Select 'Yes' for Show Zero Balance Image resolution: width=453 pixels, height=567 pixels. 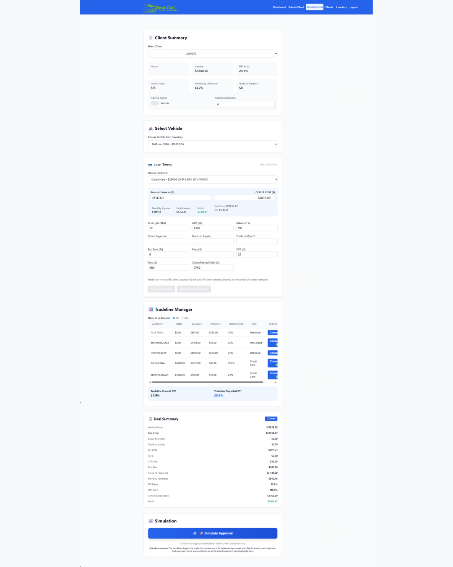pyautogui.click(x=183, y=318)
